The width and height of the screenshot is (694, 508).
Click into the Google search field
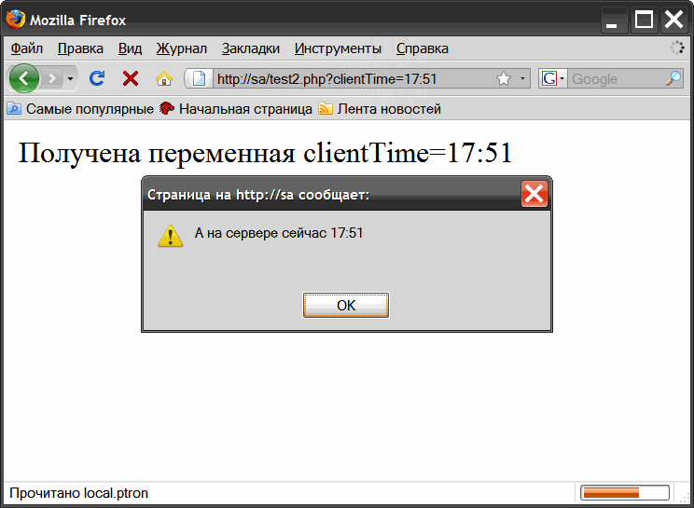coord(616,79)
